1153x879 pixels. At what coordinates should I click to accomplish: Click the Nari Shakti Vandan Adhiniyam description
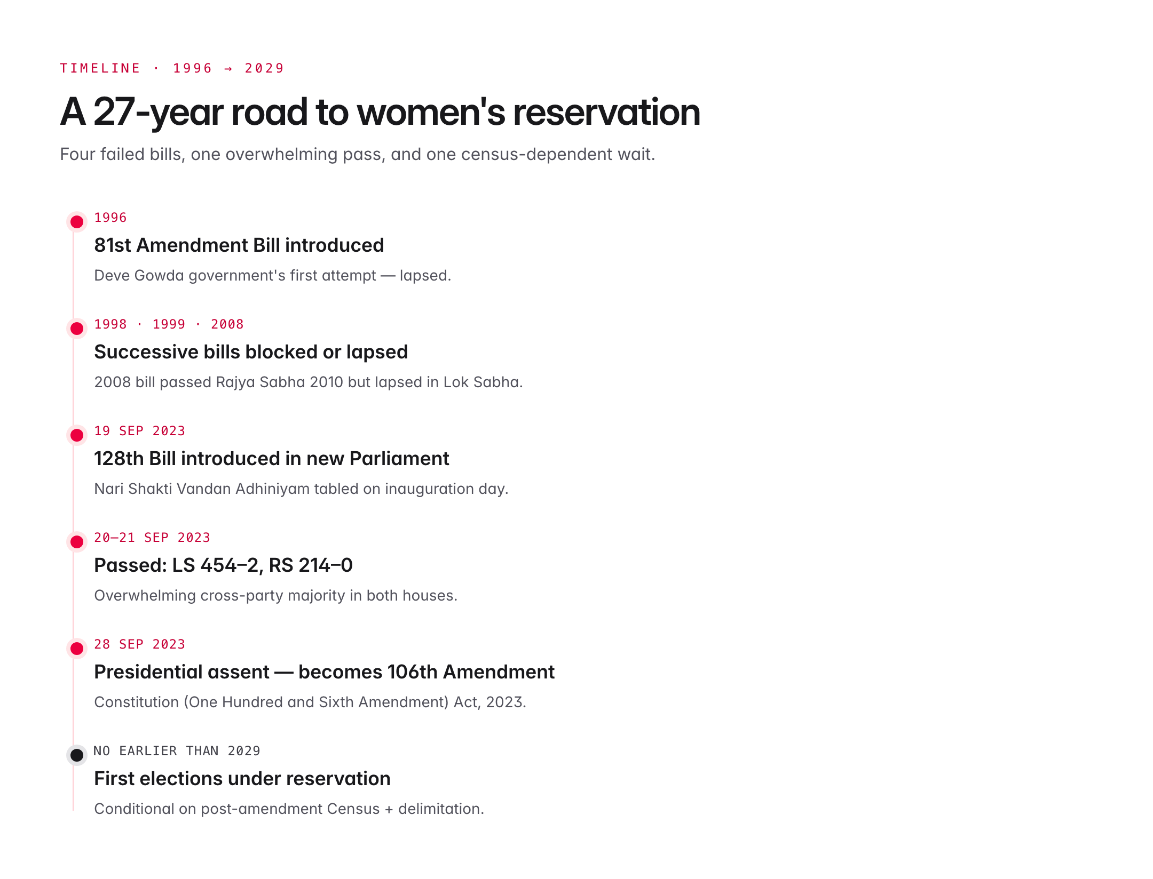pyautogui.click(x=301, y=489)
